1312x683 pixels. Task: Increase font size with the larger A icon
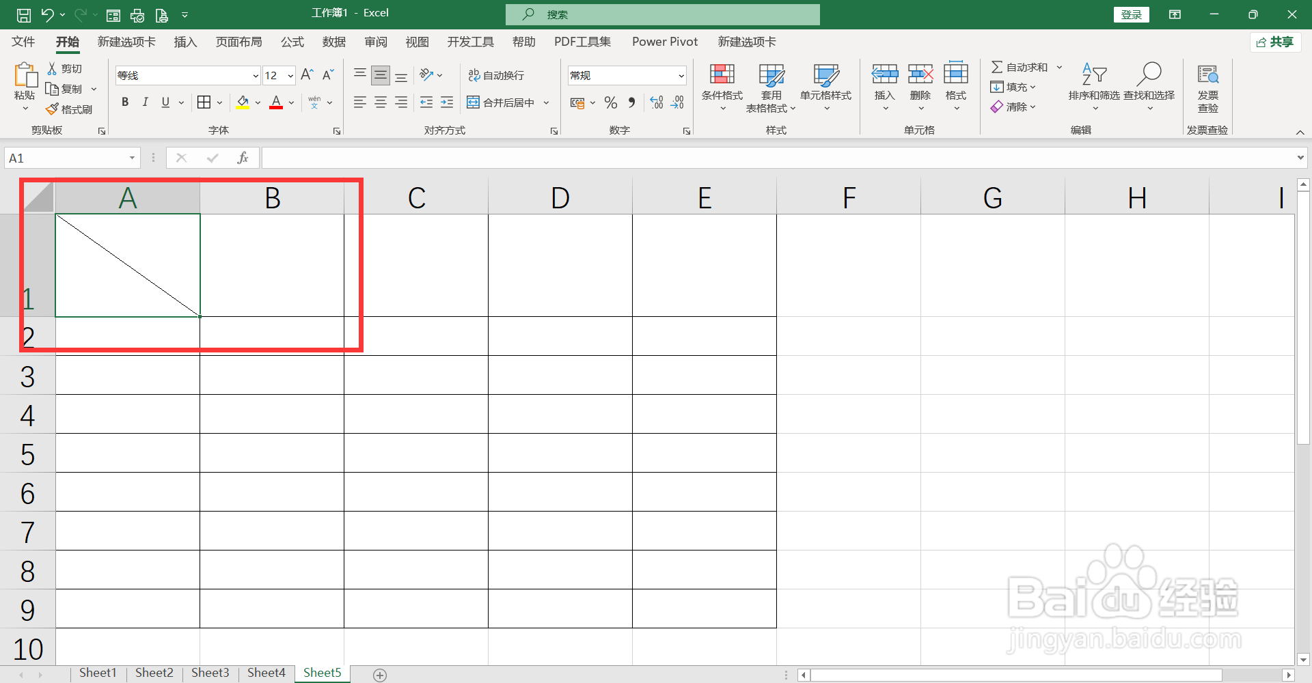(x=307, y=74)
